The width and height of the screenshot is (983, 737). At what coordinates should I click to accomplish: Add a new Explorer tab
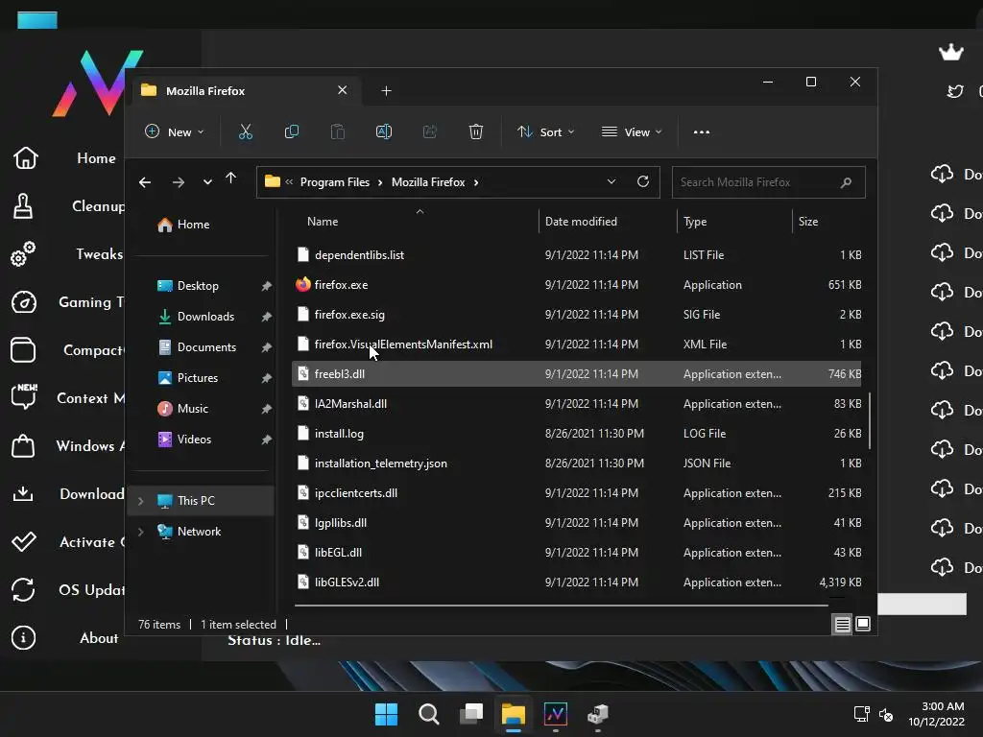tap(386, 91)
